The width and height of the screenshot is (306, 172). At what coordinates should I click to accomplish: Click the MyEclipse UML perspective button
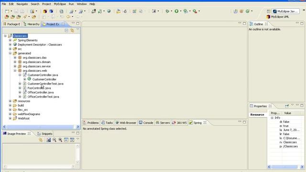click(x=278, y=17)
